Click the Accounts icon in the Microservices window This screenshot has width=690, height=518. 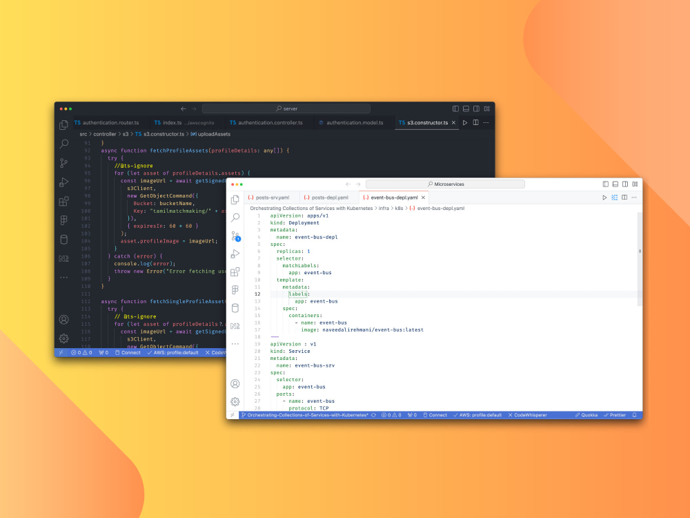point(235,384)
